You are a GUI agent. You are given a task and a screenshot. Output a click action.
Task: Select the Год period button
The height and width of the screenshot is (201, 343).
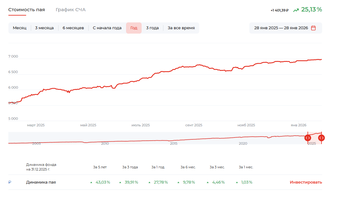point(134,28)
